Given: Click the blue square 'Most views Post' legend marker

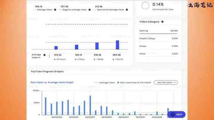Looking at the screenshot, I should tap(118, 82).
